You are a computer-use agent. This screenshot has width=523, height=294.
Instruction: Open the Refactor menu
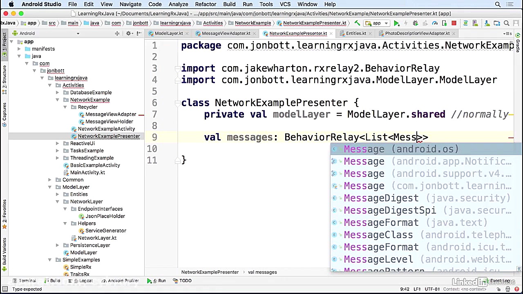206,4
